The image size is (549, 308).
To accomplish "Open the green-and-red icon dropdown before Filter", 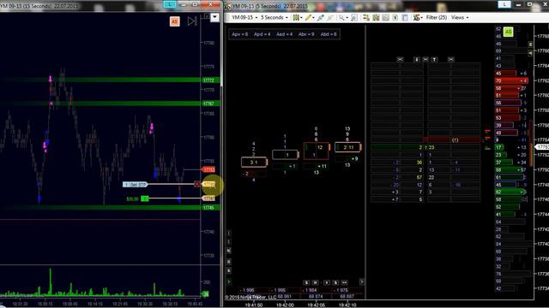I will click(418, 17).
